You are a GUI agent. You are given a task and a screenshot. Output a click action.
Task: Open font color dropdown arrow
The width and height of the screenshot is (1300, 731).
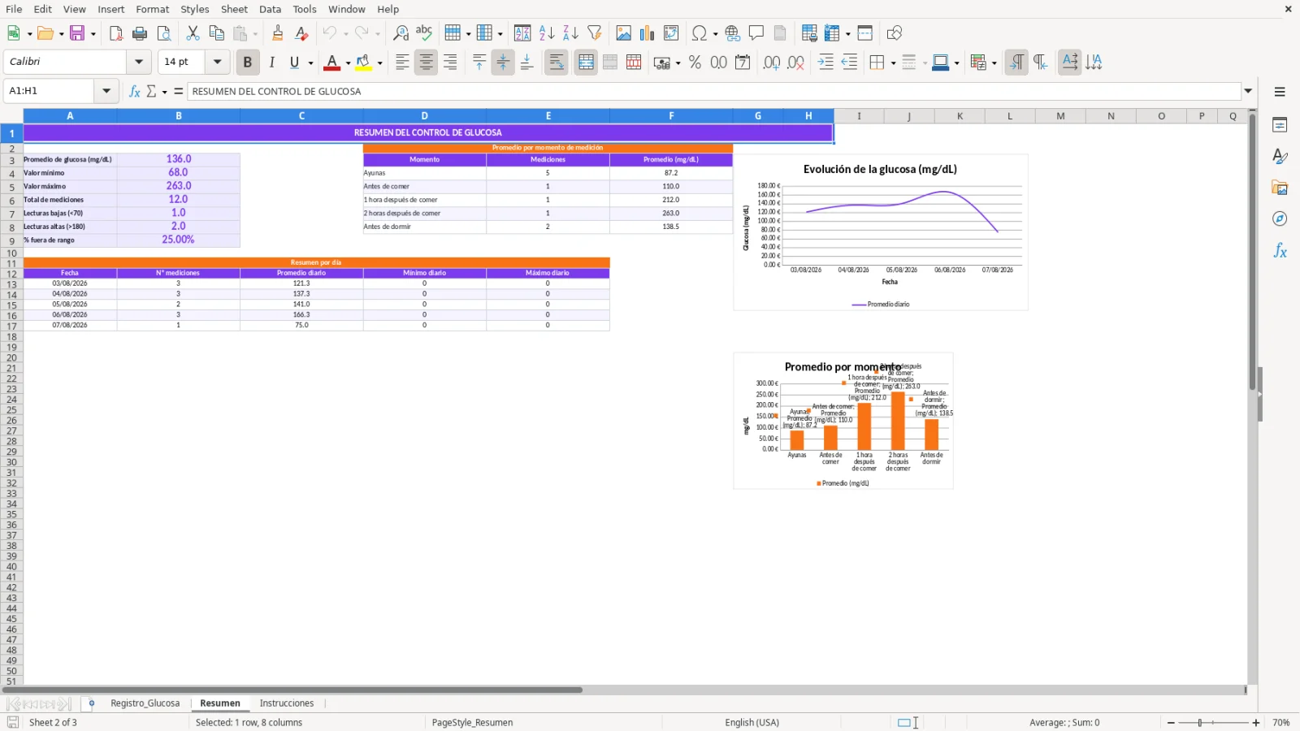pyautogui.click(x=348, y=63)
